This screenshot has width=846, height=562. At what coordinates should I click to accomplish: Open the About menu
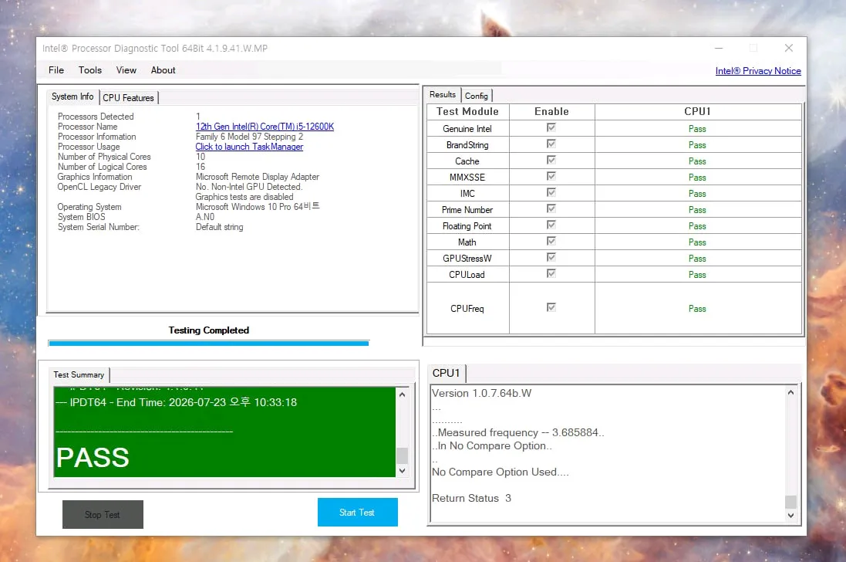coord(163,70)
